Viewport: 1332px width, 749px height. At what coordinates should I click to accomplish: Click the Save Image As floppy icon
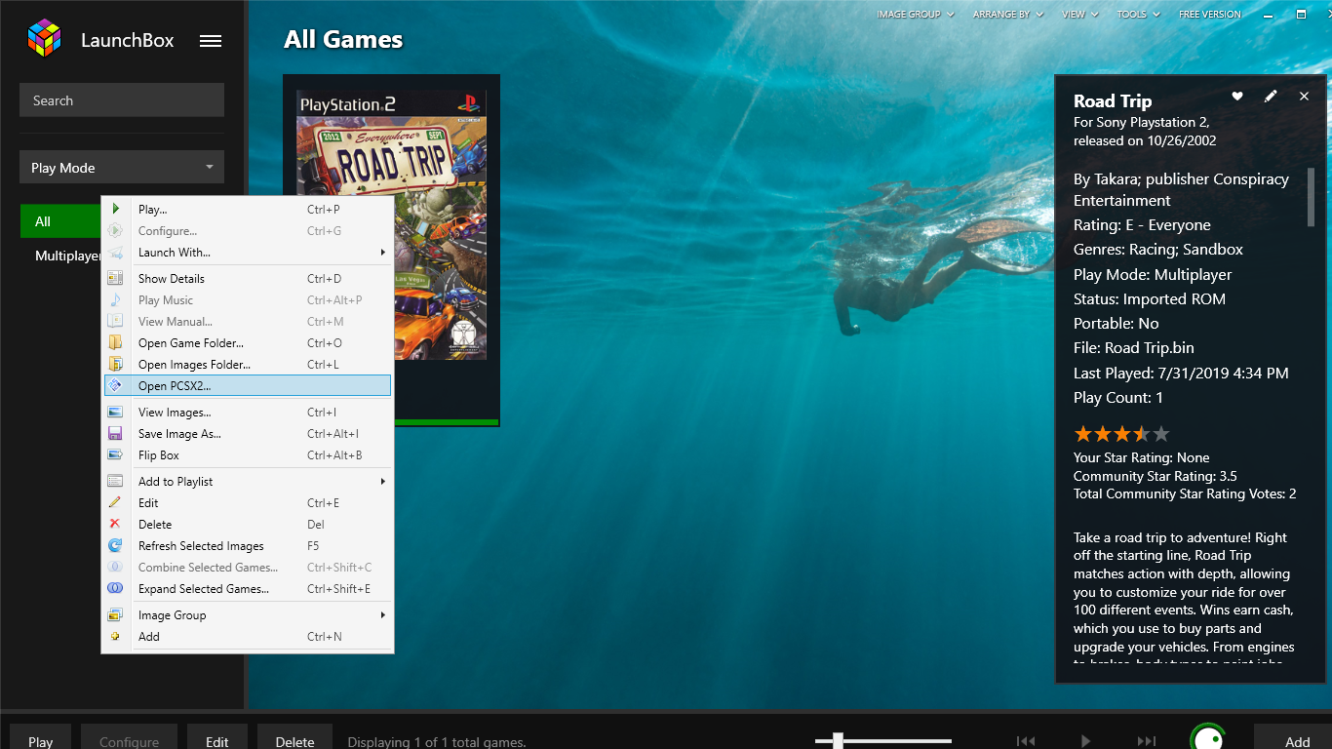(x=116, y=433)
